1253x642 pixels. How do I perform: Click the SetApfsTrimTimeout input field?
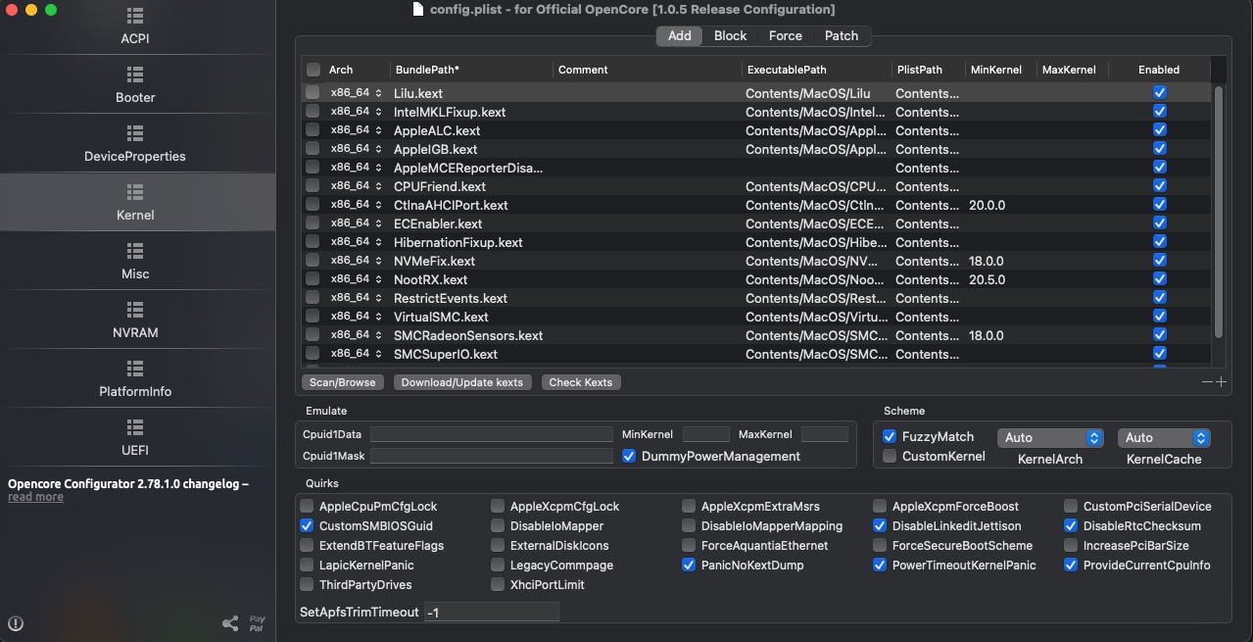pyautogui.click(x=491, y=613)
